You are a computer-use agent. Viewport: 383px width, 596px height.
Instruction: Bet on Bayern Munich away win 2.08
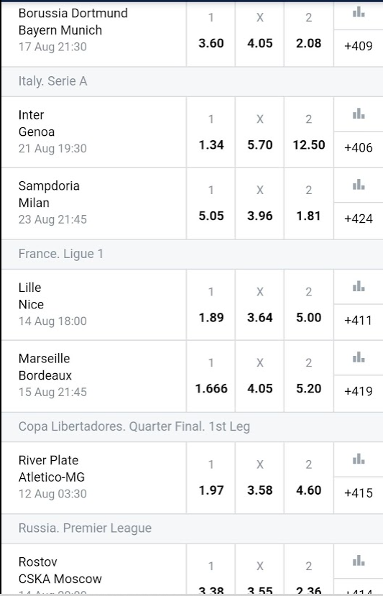308,30
